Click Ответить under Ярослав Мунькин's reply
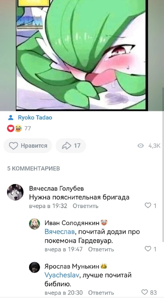Viewport: 164px width, 298px height. pyautogui.click(x=101, y=293)
